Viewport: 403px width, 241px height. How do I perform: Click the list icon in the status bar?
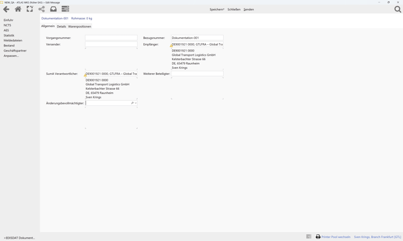(x=309, y=237)
